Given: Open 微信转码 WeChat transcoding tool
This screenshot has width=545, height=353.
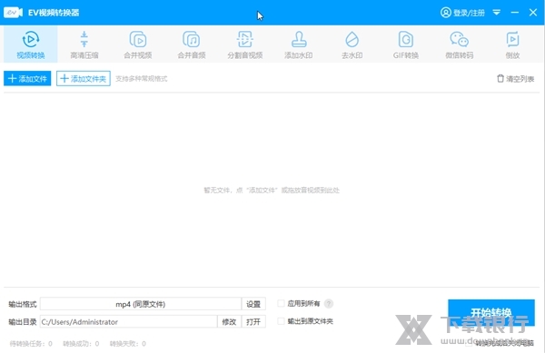Looking at the screenshot, I should (459, 44).
